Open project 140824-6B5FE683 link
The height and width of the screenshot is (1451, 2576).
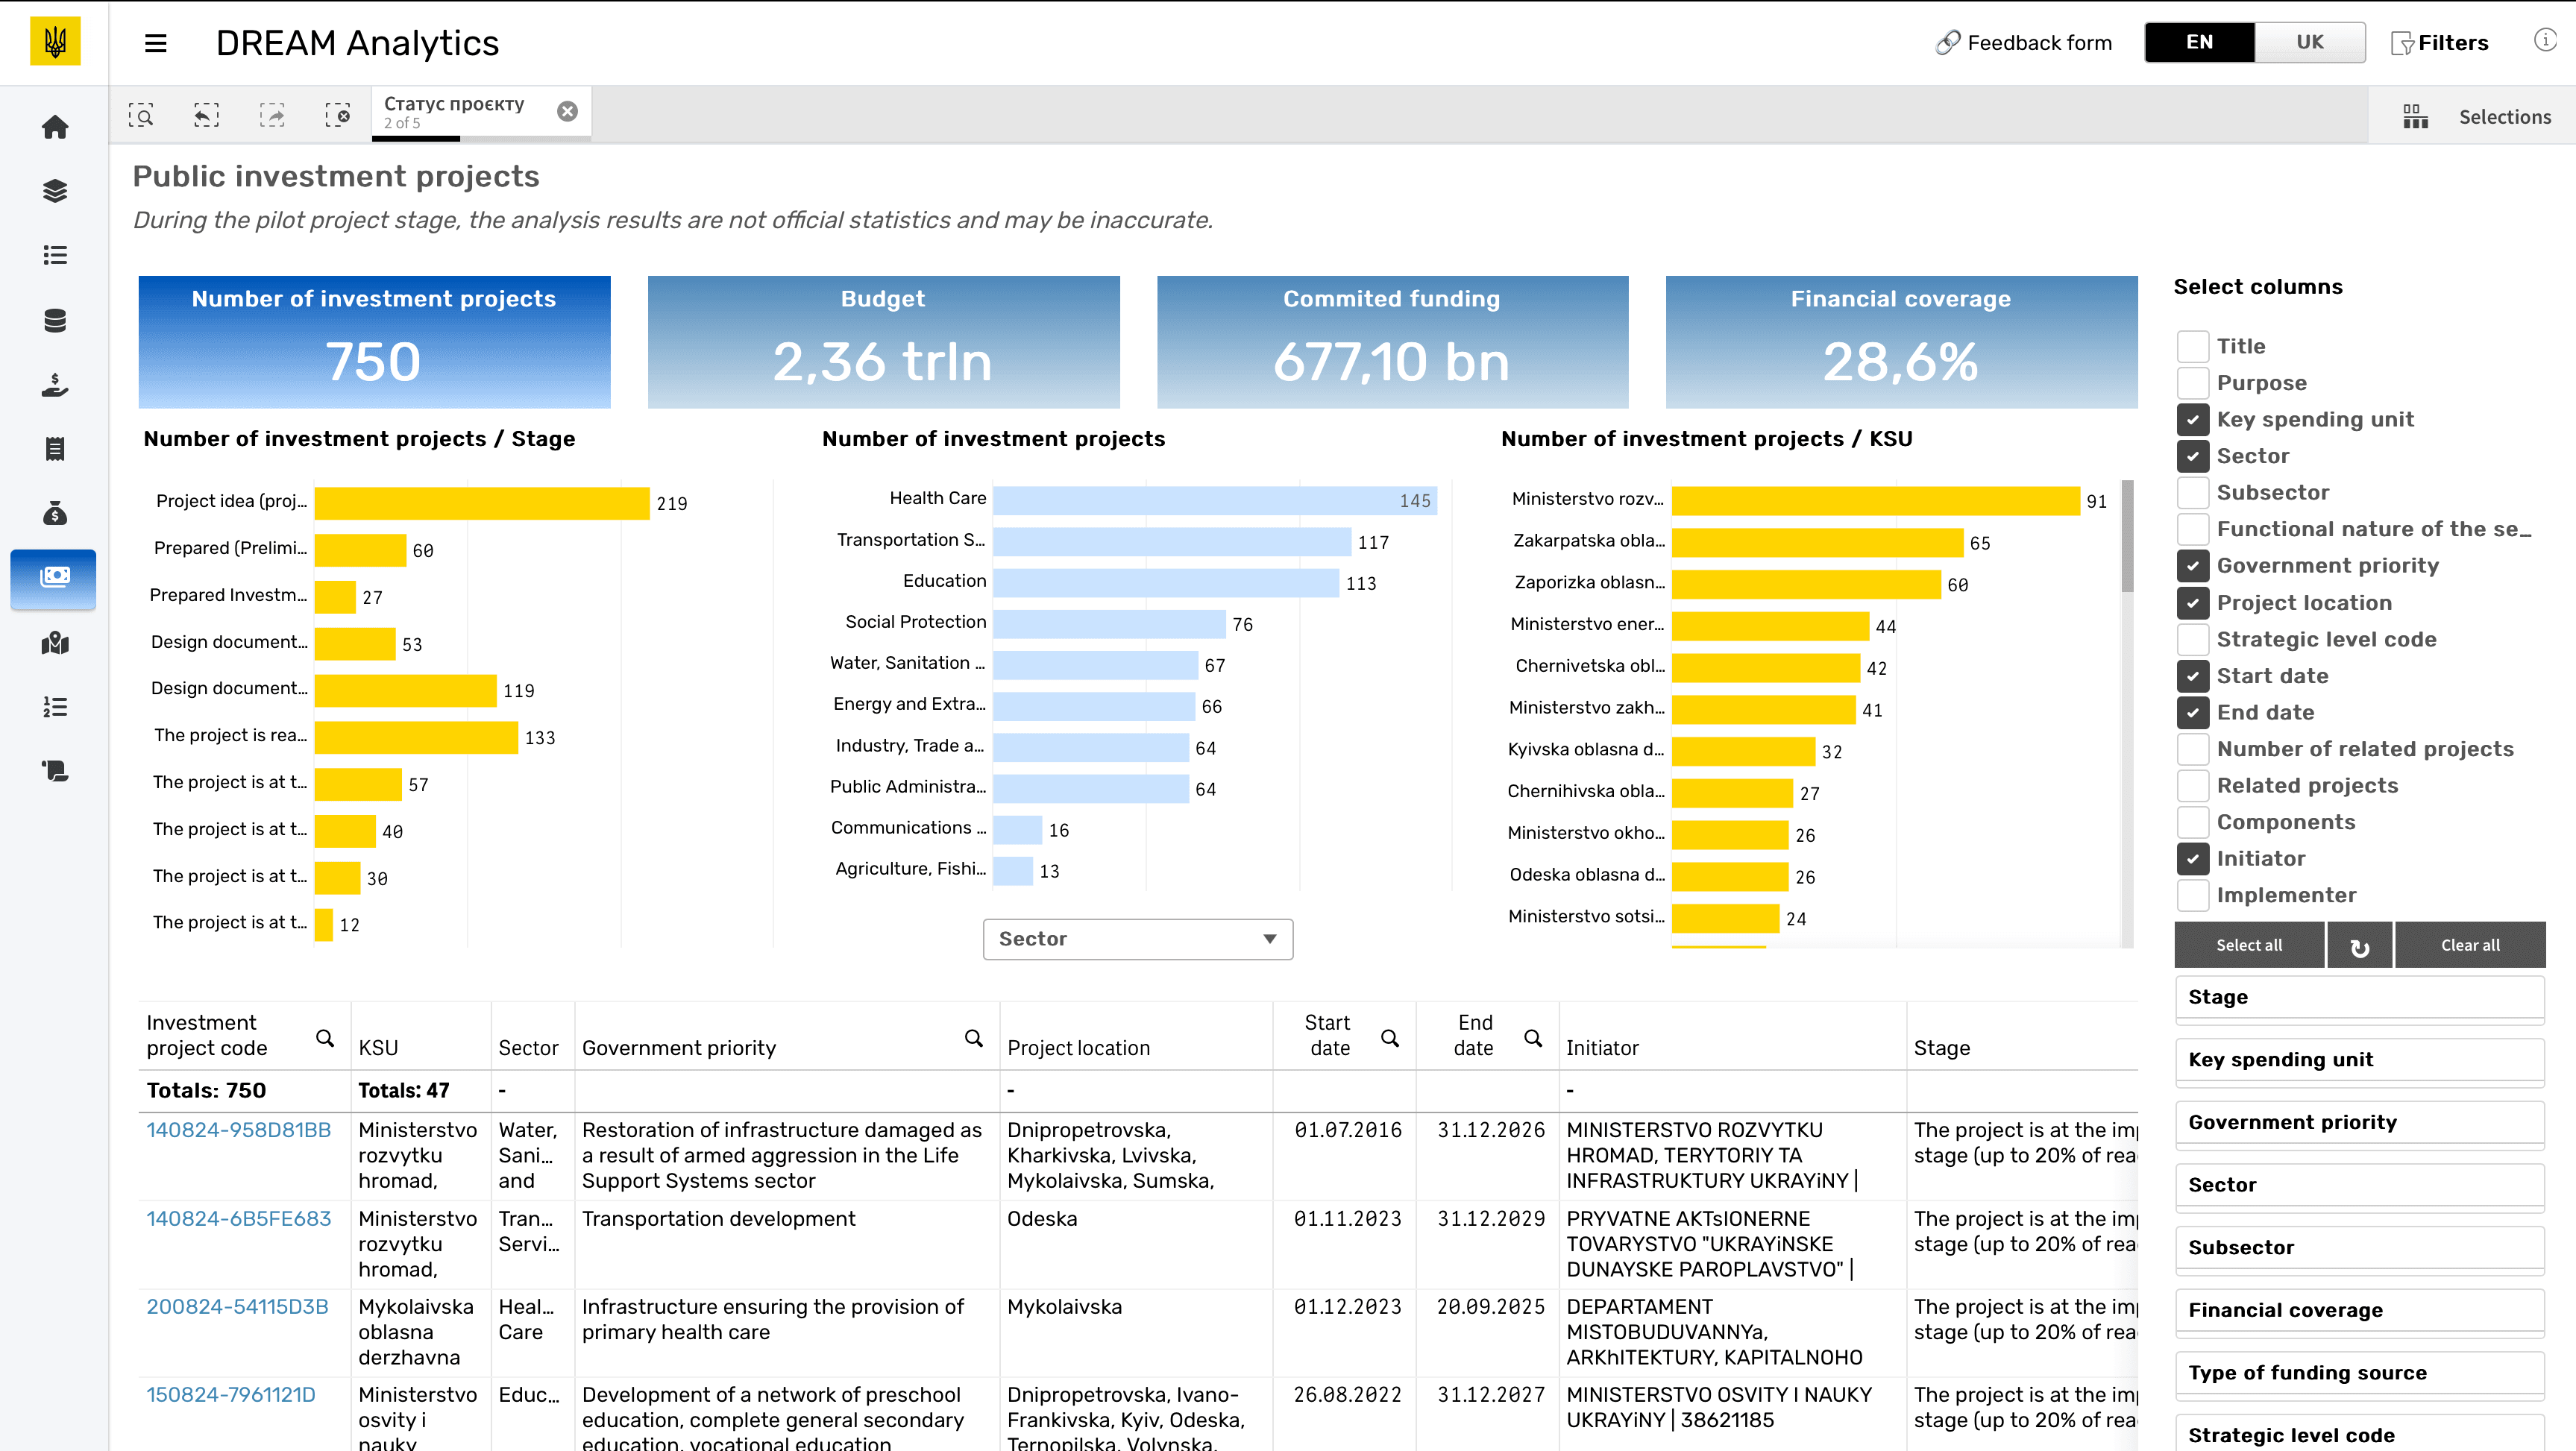238,1219
